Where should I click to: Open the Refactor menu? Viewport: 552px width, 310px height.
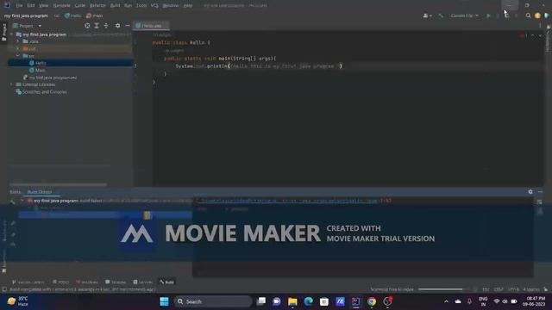97,6
